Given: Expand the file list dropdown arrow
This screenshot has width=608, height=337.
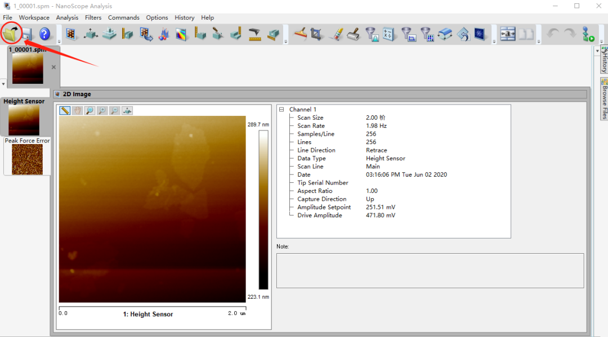Looking at the screenshot, I should coord(3,84).
